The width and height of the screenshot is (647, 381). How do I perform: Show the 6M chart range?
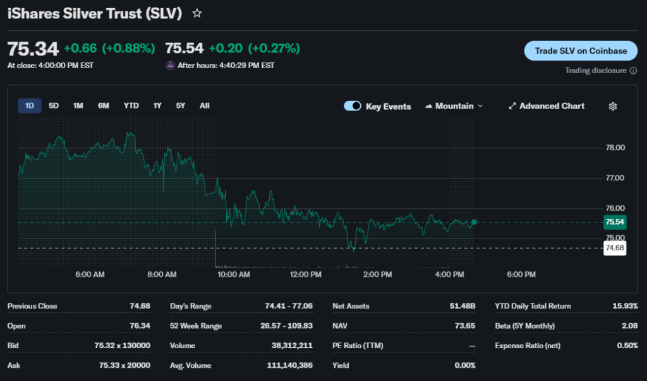click(104, 106)
